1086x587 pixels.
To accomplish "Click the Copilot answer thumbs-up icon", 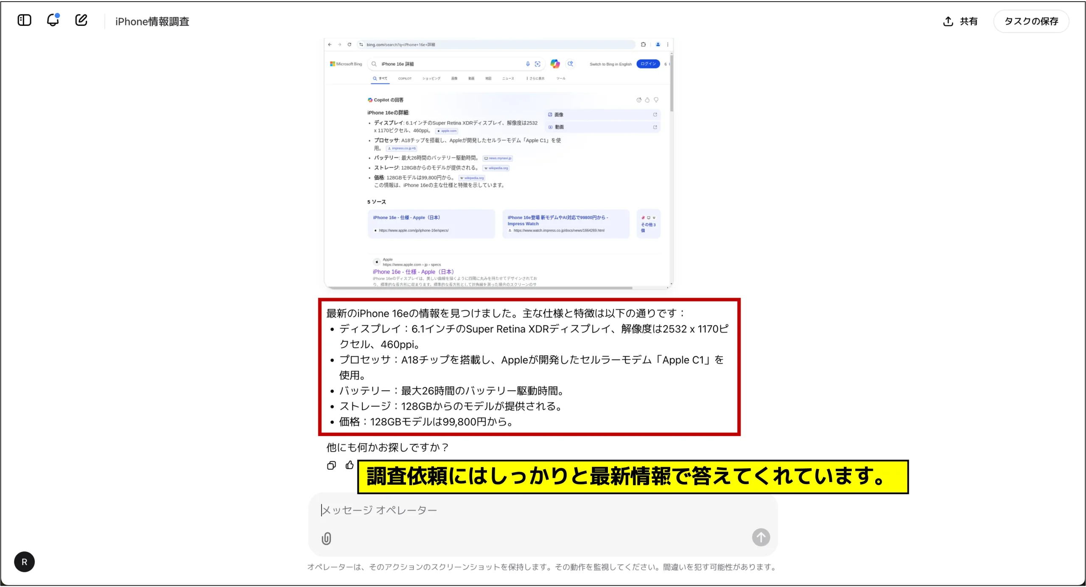I will (x=647, y=100).
